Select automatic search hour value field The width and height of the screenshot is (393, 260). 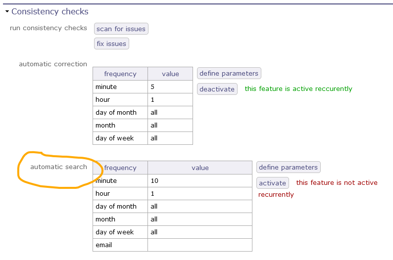tap(200, 194)
